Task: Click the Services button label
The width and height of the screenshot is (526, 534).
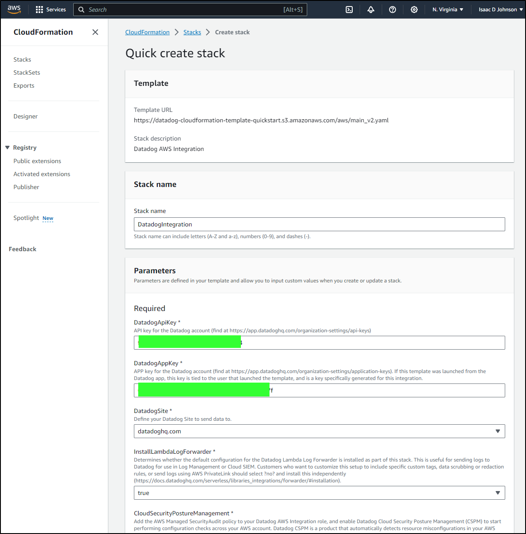Action: [x=56, y=10]
